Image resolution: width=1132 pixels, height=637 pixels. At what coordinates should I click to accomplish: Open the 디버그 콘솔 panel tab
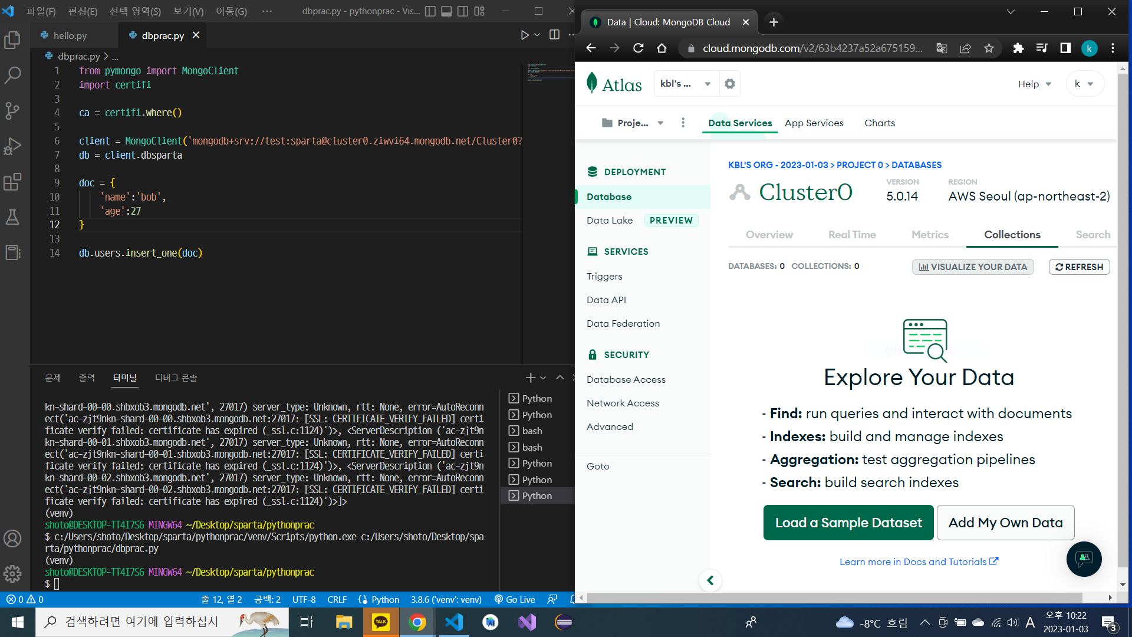click(x=176, y=377)
